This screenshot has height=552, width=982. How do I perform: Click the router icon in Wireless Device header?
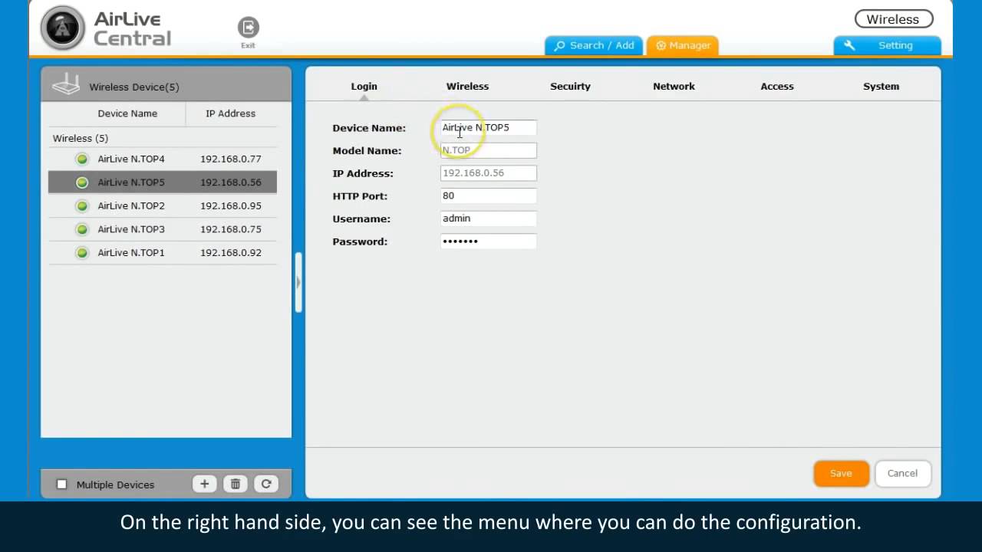pos(66,84)
